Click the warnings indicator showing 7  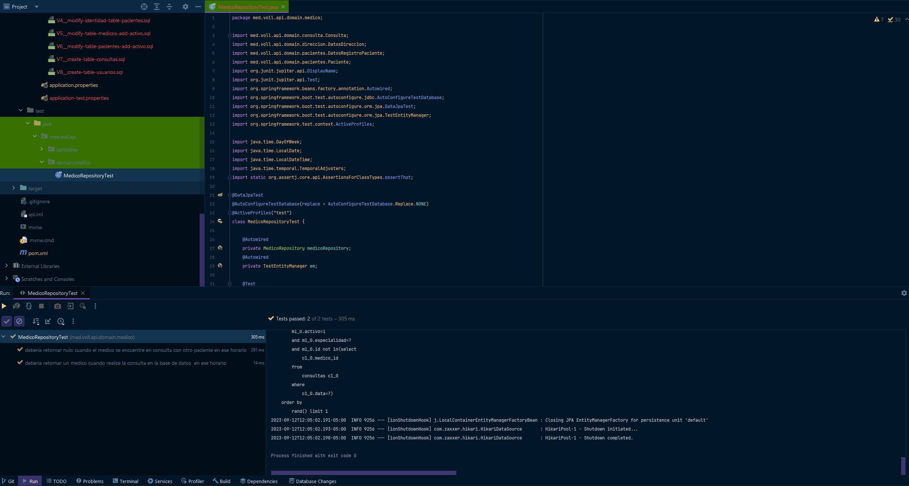(x=879, y=20)
